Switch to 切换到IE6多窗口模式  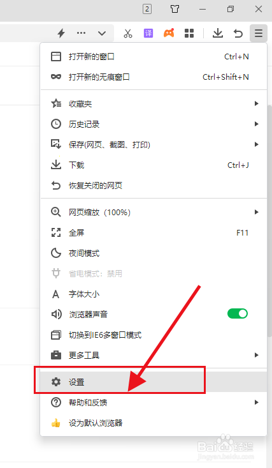154,335
